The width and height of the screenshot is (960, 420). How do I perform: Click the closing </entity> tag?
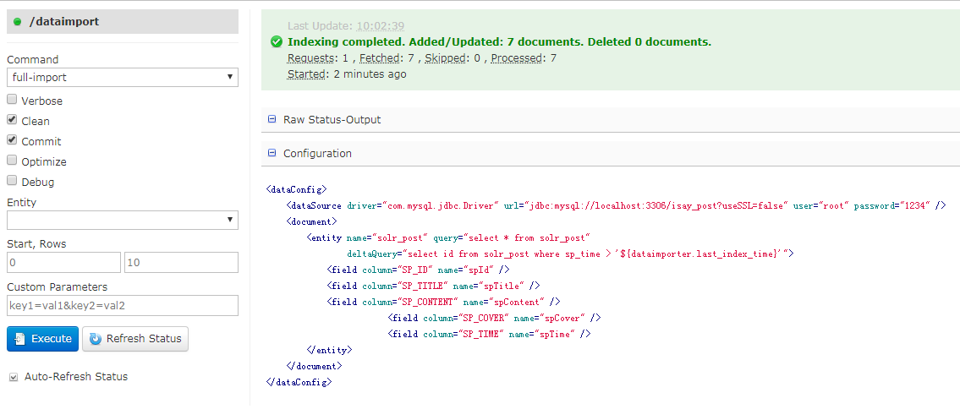pyautogui.click(x=329, y=351)
